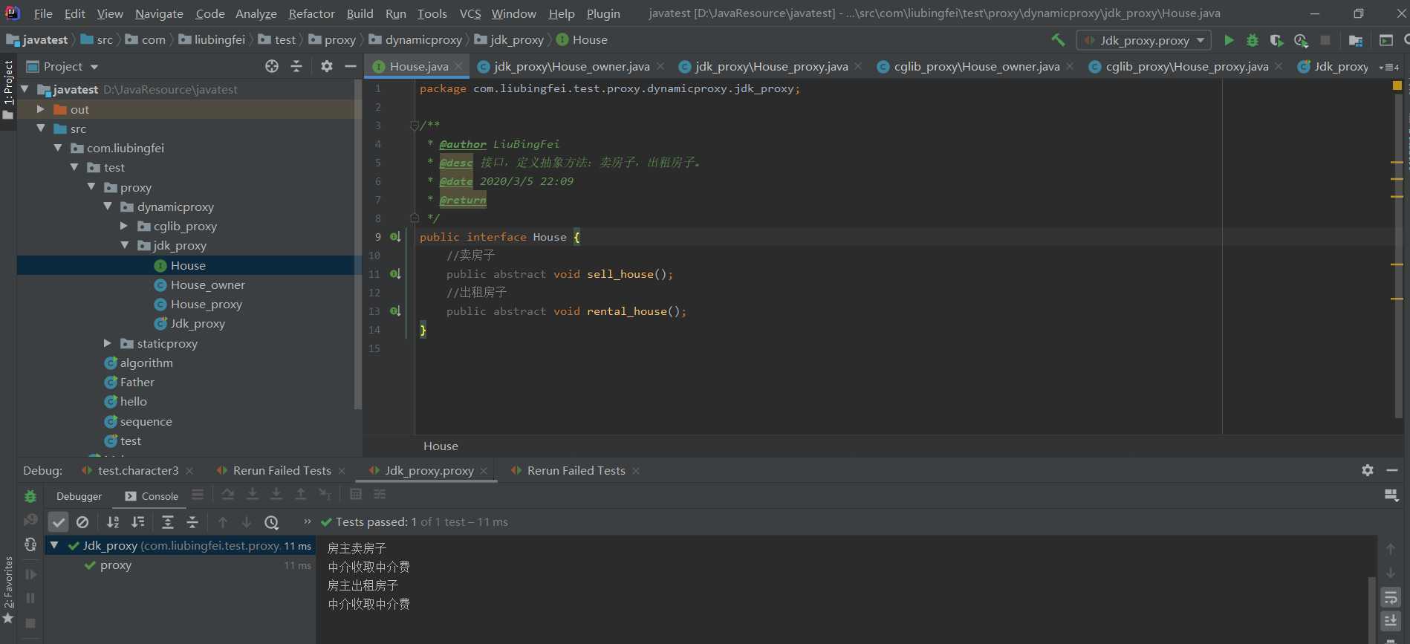Open the Navigate menu
This screenshot has width=1410, height=644.
click(159, 13)
